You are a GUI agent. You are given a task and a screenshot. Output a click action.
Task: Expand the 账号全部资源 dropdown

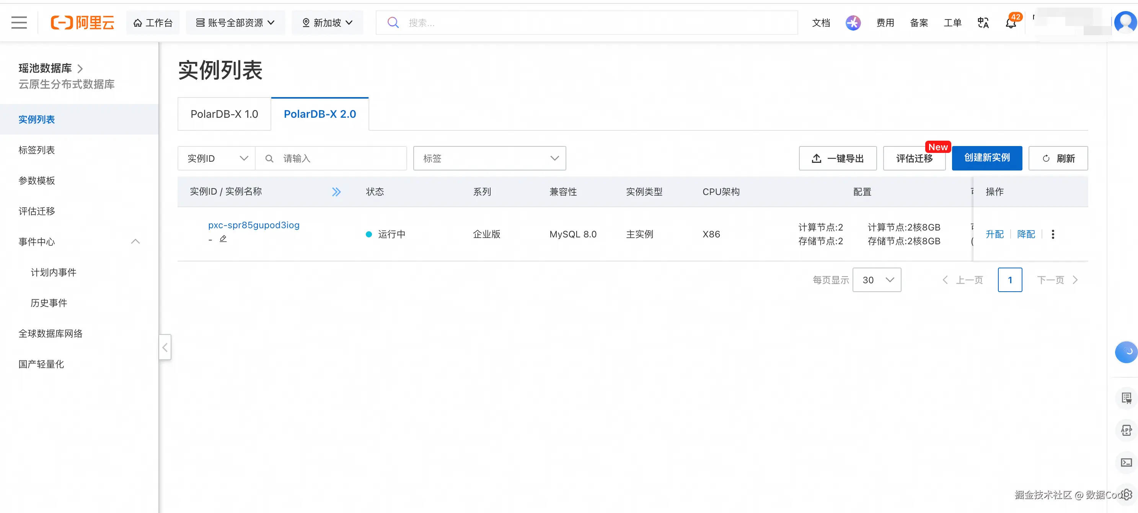235,23
